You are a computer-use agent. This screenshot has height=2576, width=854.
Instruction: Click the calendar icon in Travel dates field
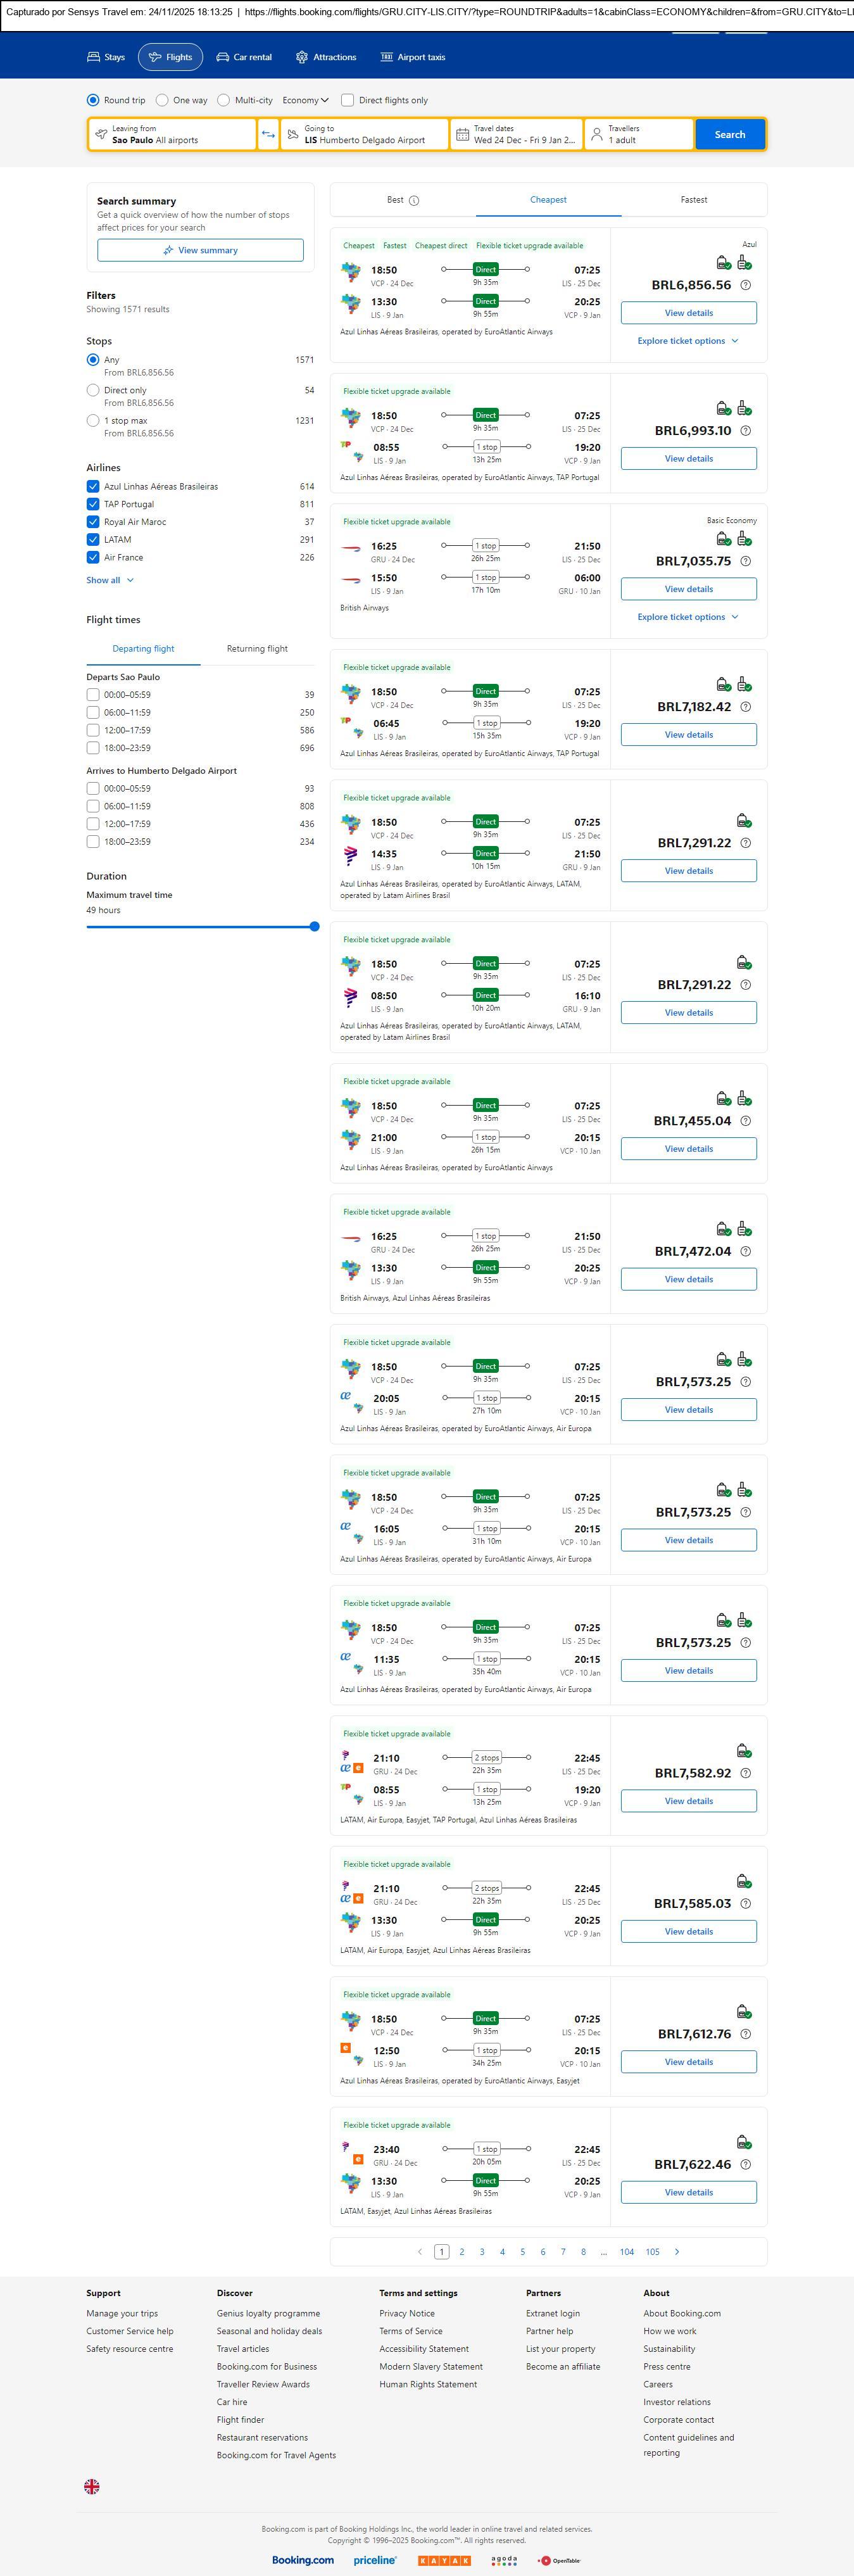pos(462,135)
